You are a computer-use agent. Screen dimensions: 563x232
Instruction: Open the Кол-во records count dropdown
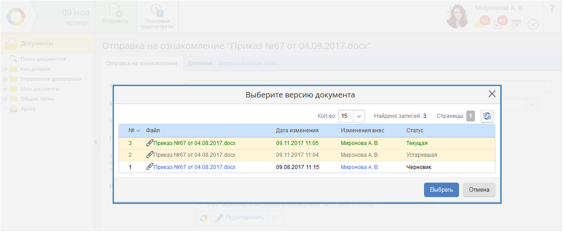(x=359, y=116)
